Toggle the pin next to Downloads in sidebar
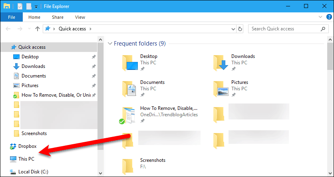This screenshot has width=334, height=177. point(93,66)
